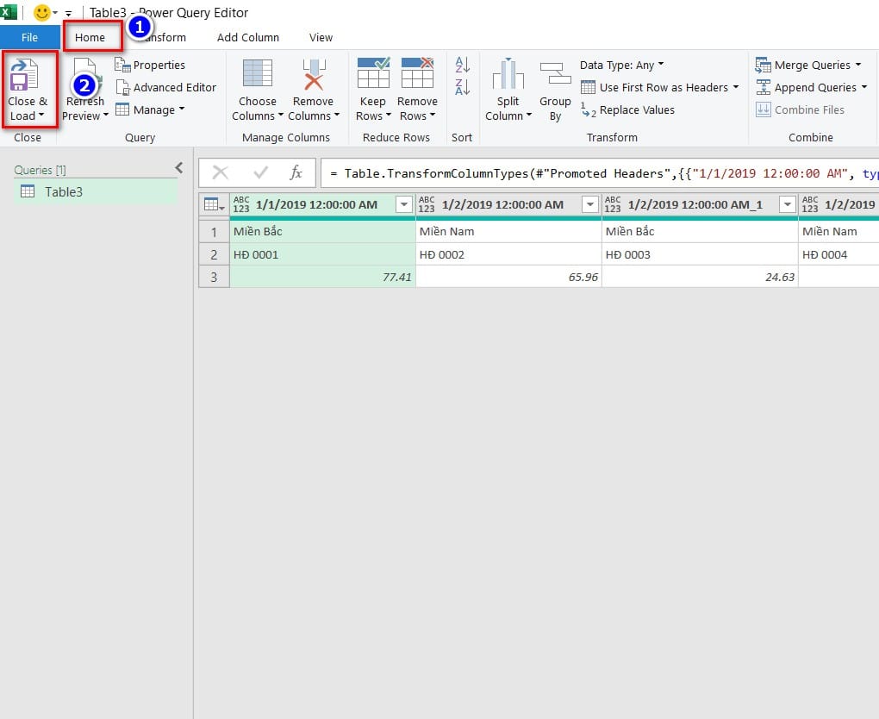Image resolution: width=879 pixels, height=719 pixels.
Task: Select the Table3 query in list
Action: (64, 191)
